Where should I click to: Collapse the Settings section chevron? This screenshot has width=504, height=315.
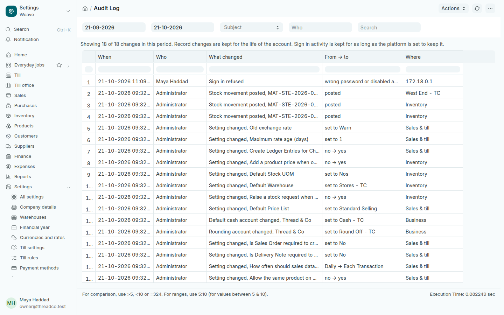click(x=69, y=187)
